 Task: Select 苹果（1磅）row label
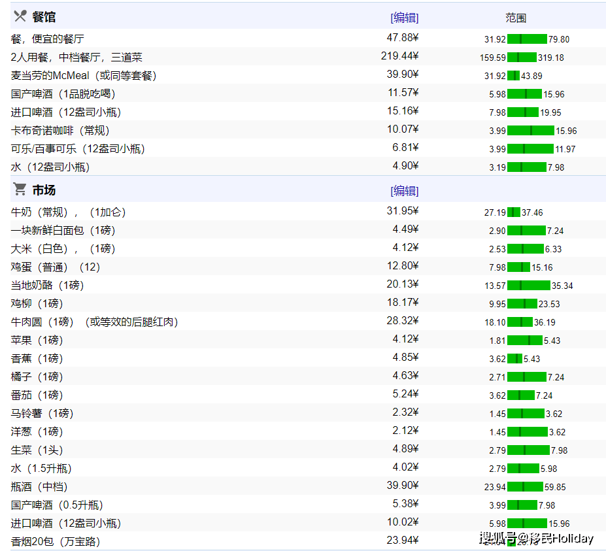pos(37,340)
